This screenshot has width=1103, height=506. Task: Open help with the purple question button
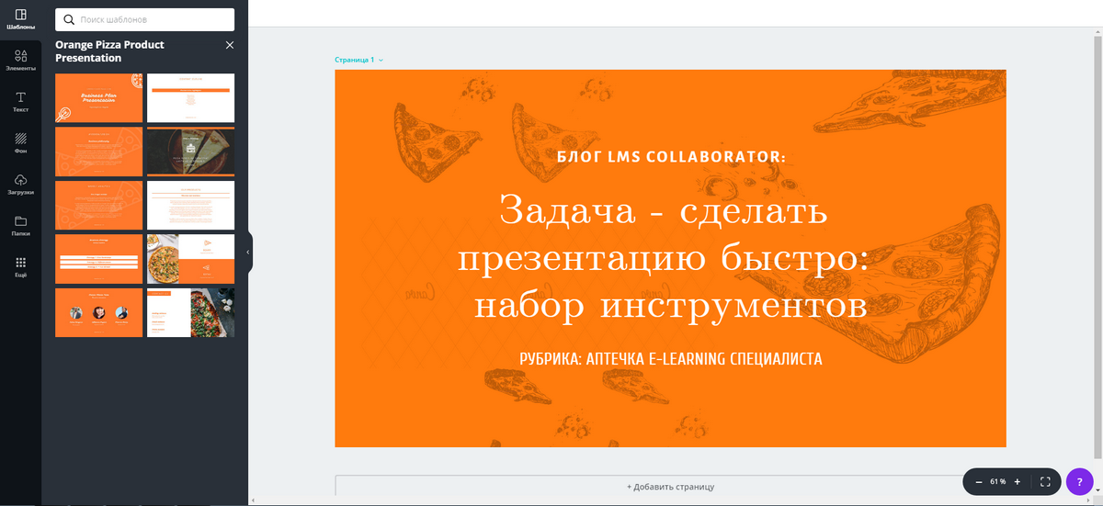click(x=1080, y=481)
